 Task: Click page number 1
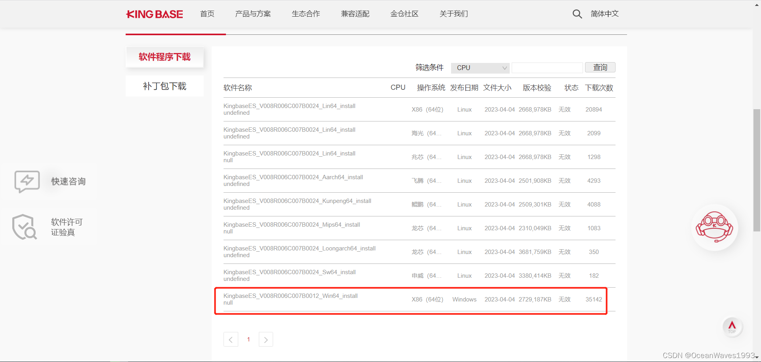[x=249, y=339]
